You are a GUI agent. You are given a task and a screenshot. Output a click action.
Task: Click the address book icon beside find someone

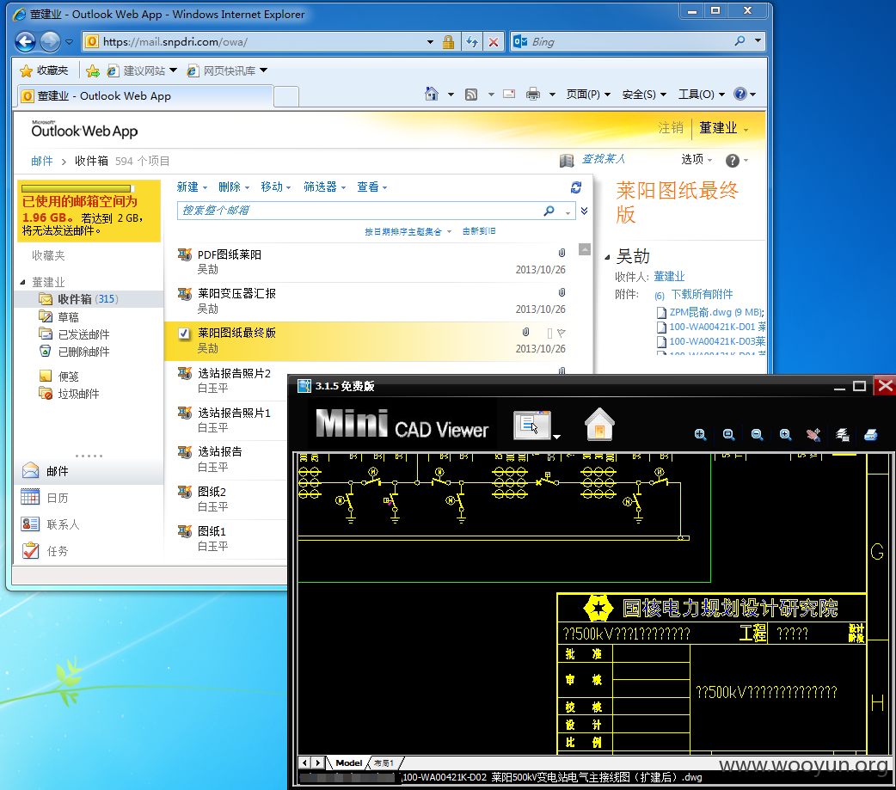(567, 161)
